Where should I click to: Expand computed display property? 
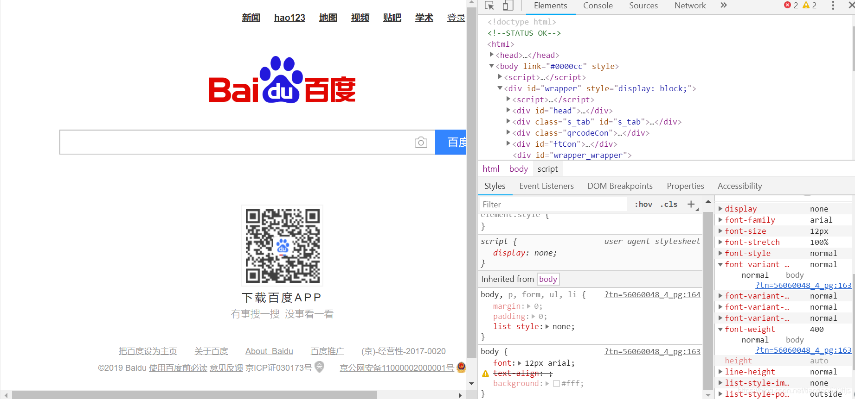pyautogui.click(x=720, y=209)
